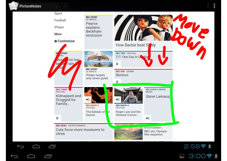Tap the landscape image beside the Olympic title story
Image resolution: width=227 pixels, height=161 pixels.
[128, 132]
